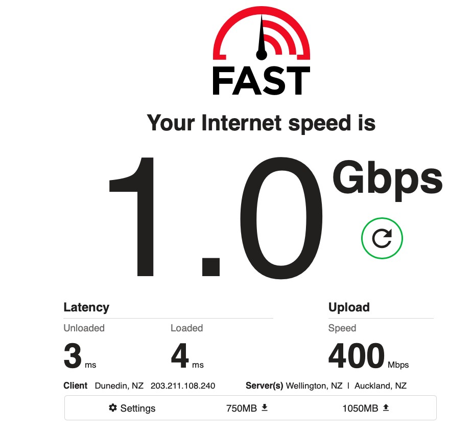472x428 pixels.
Task: Click the 1050MB uploaded data label
Action: click(360, 408)
